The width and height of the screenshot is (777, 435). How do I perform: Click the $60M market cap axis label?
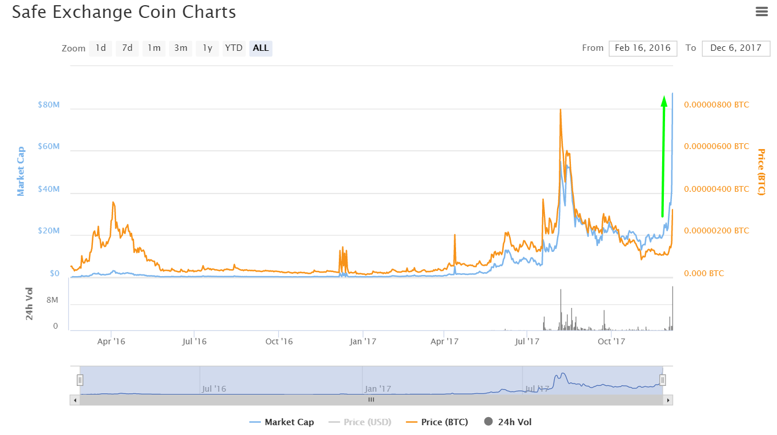48,147
